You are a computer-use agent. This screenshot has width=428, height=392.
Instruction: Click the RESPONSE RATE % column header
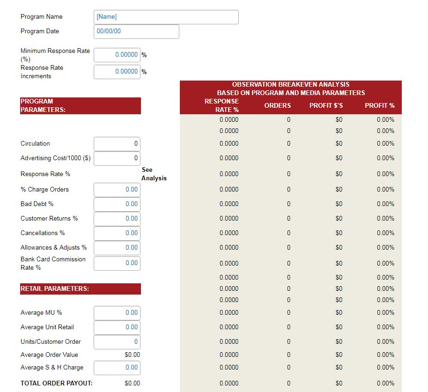click(221, 105)
